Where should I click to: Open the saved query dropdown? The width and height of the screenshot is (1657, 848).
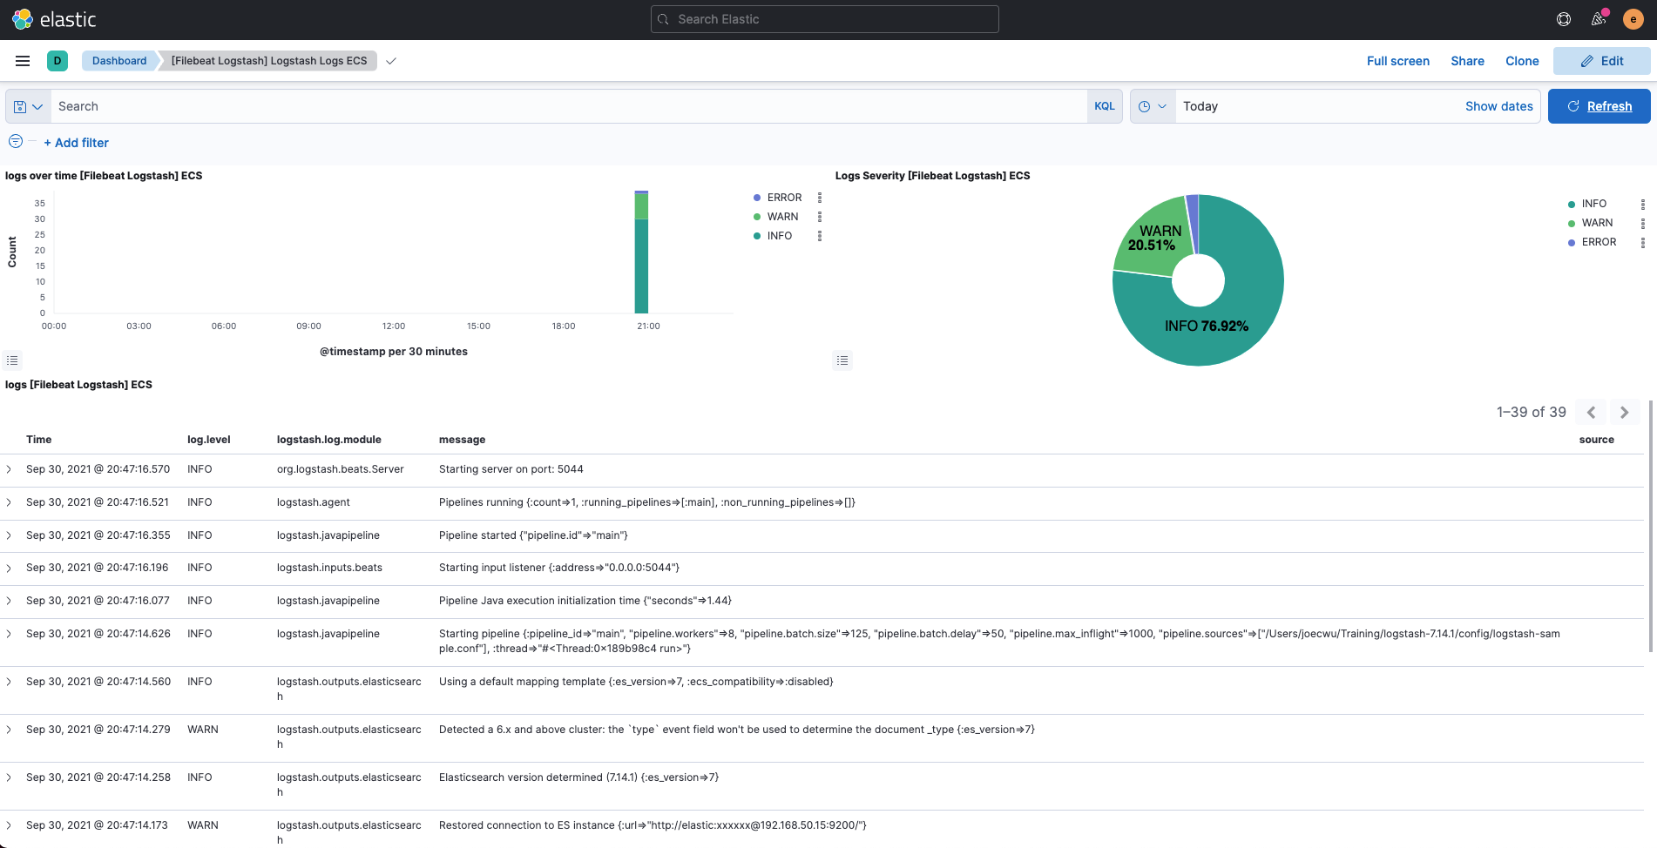(x=28, y=106)
